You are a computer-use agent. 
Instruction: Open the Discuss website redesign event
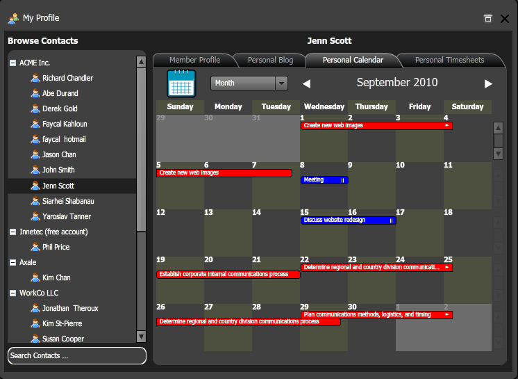tap(347, 220)
